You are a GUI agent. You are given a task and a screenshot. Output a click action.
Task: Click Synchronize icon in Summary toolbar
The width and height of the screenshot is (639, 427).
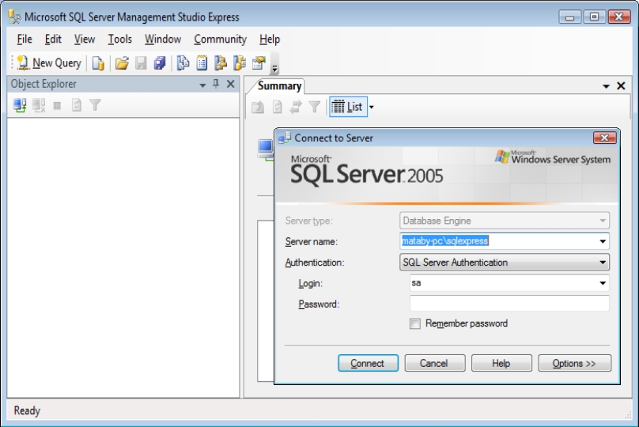coord(296,108)
